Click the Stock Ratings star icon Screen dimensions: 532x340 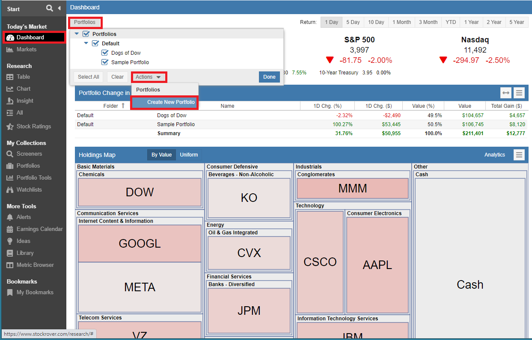10,127
